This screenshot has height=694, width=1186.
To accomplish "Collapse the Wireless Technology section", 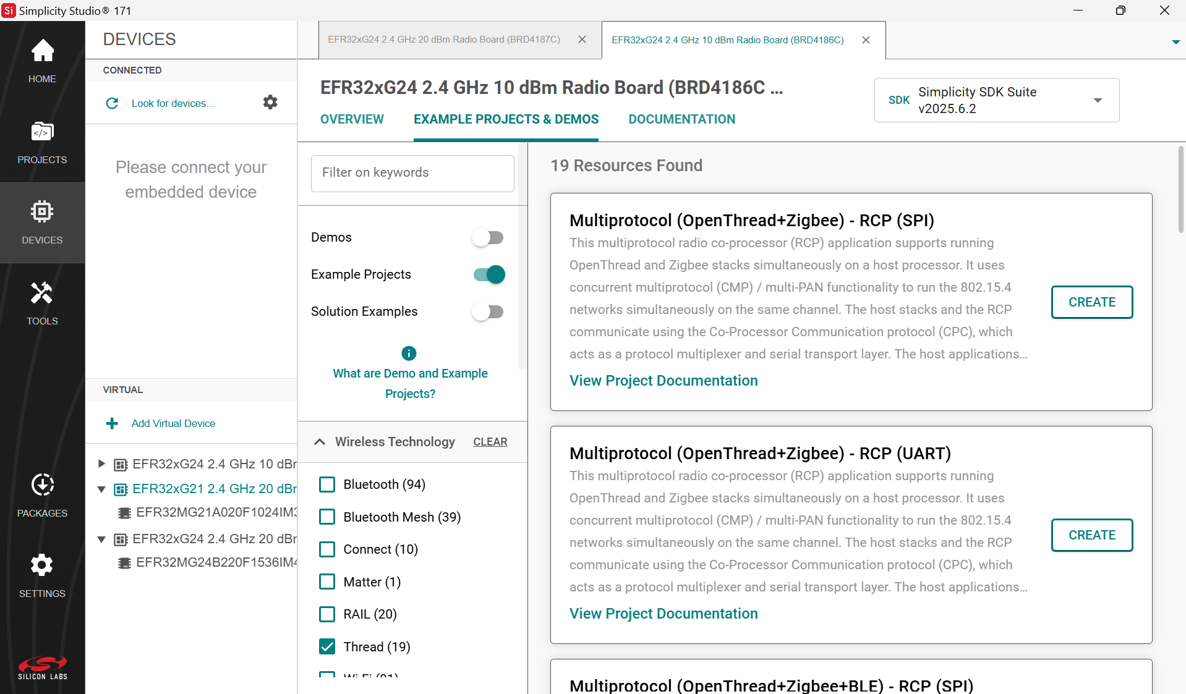I will [x=320, y=441].
